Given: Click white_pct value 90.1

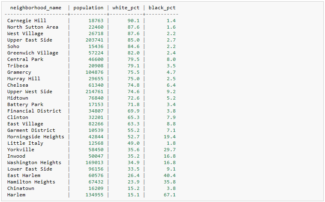Looking at the screenshot, I should [133, 21].
